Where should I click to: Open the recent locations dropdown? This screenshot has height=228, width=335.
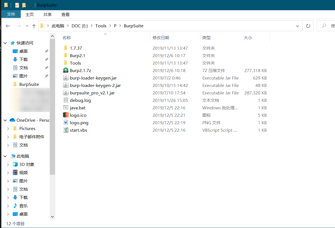pyautogui.click(x=27, y=26)
